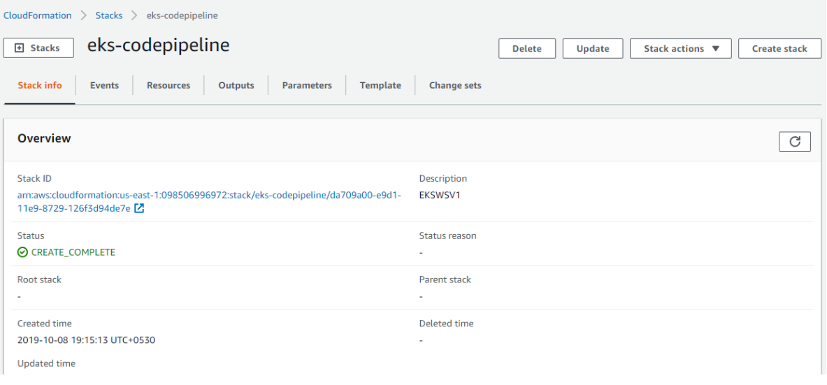Click the created time 2019-10-08 19:15:13 value
This screenshot has width=827, height=385.
86,340
